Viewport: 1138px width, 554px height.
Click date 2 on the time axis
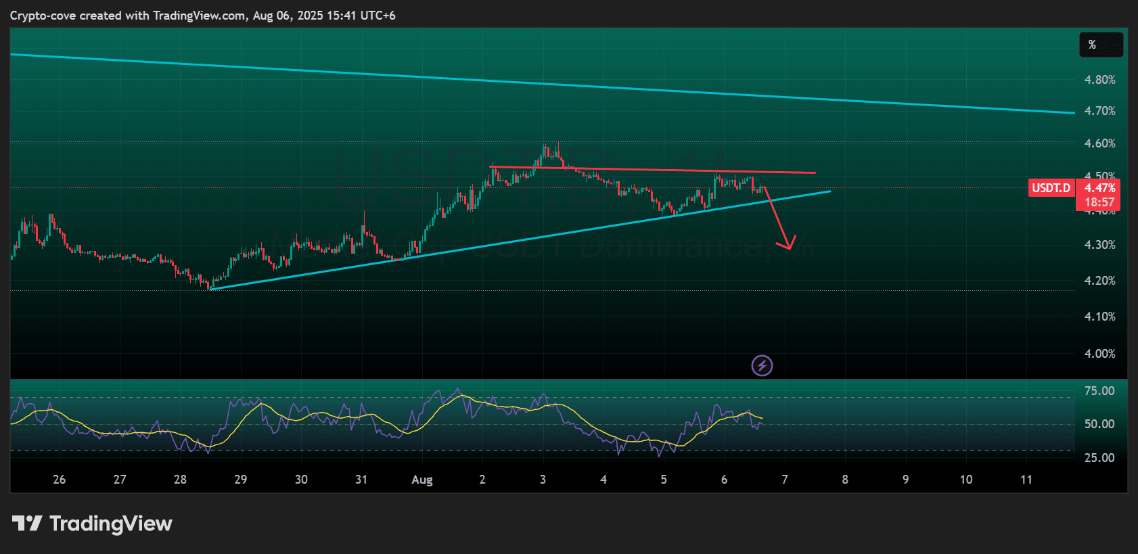pyautogui.click(x=482, y=480)
